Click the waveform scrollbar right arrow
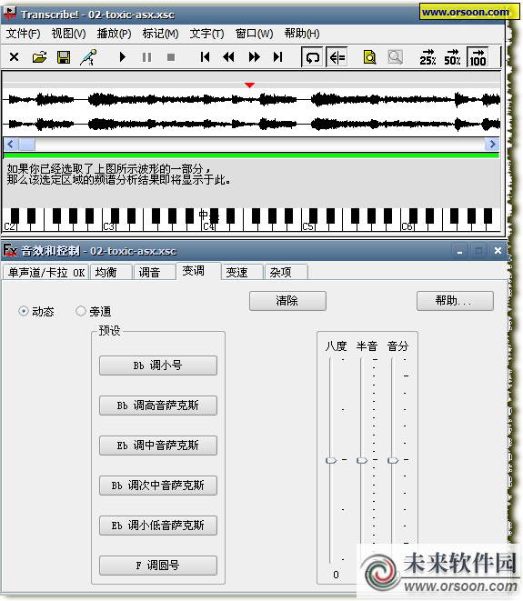The width and height of the screenshot is (523, 601). click(x=492, y=145)
